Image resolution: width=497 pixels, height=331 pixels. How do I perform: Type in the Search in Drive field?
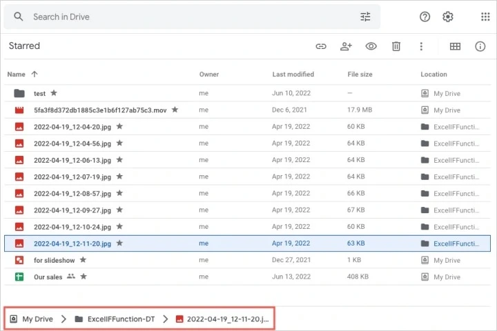tap(192, 17)
